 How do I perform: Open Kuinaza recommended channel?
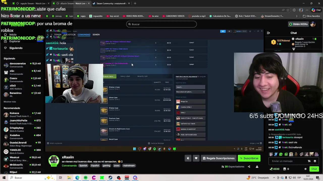point(22,115)
